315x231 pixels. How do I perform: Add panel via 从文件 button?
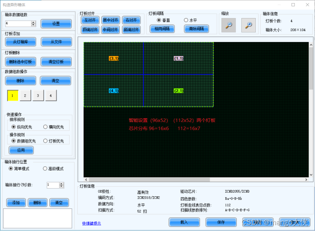[x=56, y=42]
